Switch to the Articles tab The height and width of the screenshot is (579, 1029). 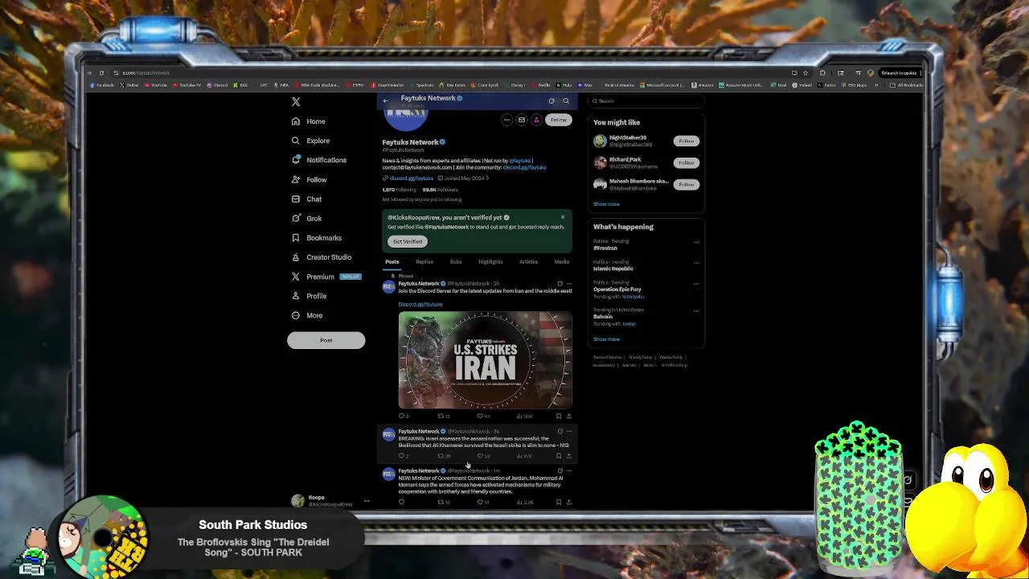[528, 262]
